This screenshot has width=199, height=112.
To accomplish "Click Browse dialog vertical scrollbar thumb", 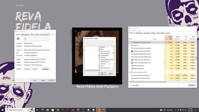I will pos(113,53).
